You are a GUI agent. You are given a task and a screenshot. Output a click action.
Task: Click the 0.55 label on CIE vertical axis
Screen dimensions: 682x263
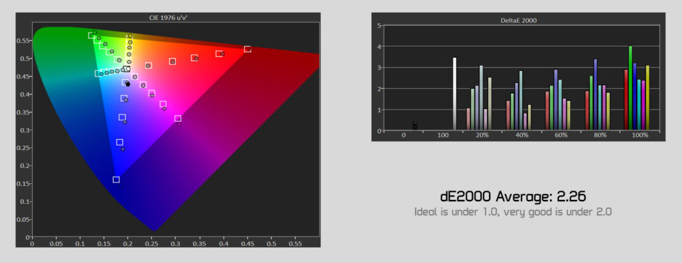click(x=23, y=41)
